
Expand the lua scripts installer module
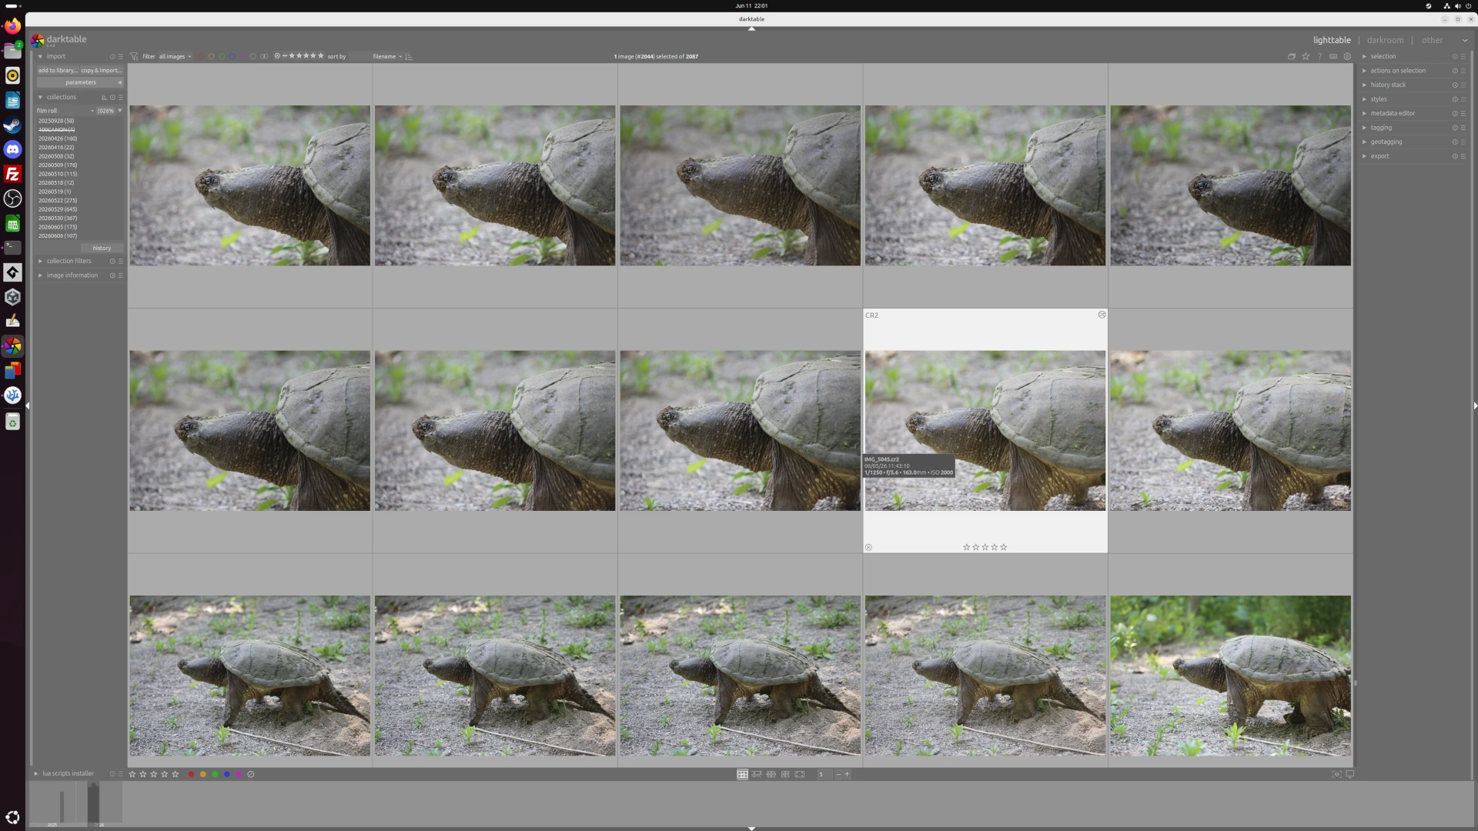click(x=35, y=773)
